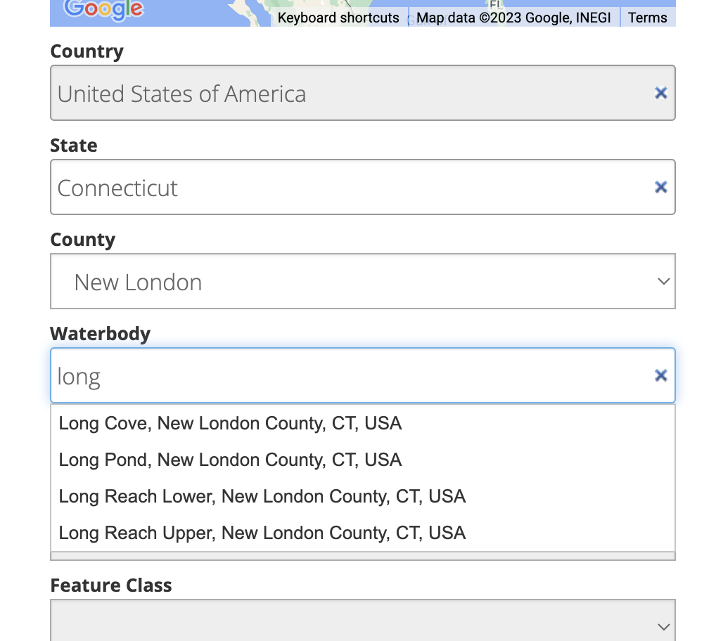Pick the Long Reach Lower suggestion

tap(262, 497)
